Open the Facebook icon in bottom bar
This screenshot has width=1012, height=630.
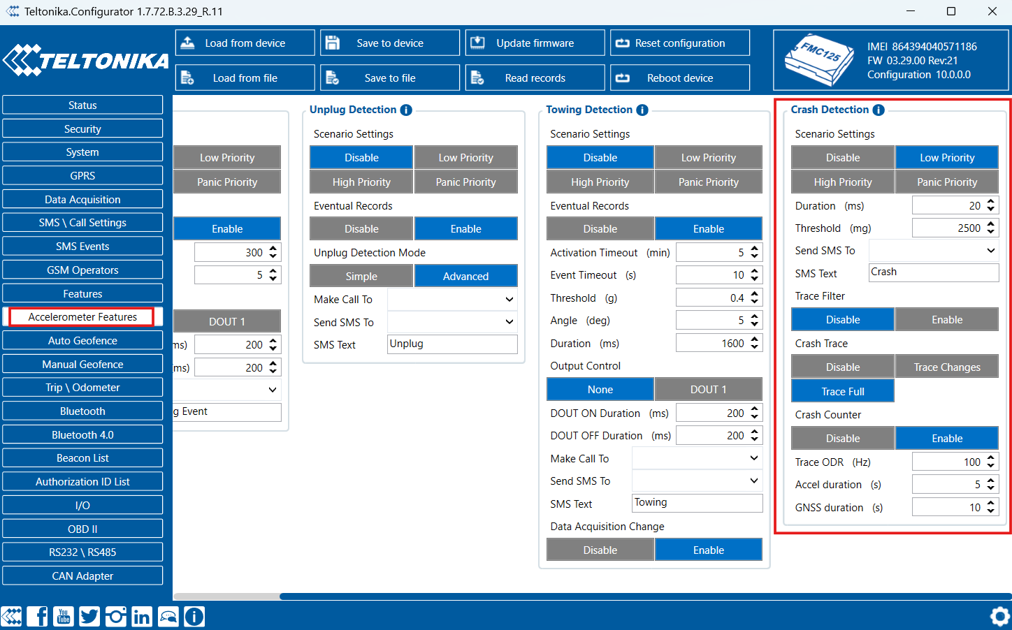pyautogui.click(x=38, y=616)
